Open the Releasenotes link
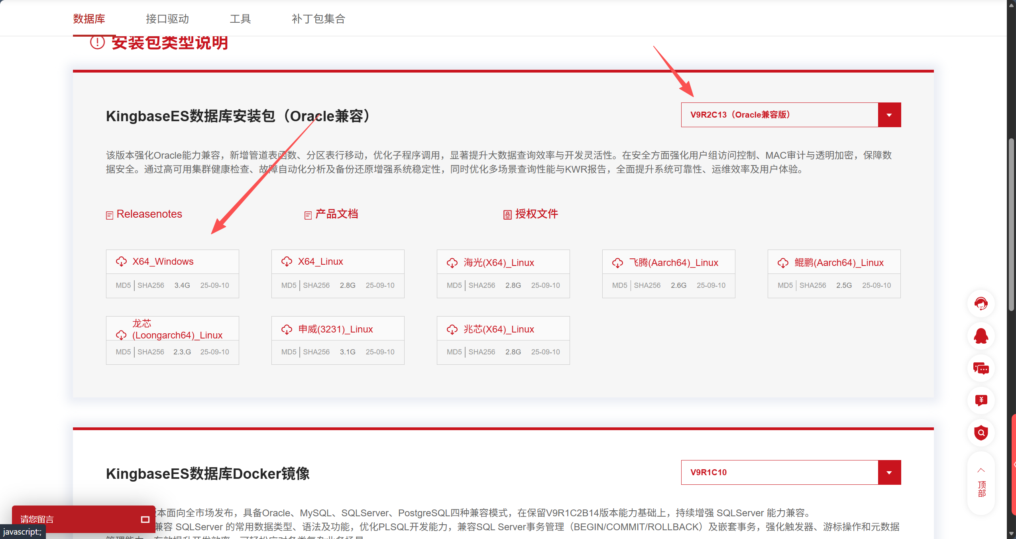This screenshot has height=539, width=1016. (149, 214)
